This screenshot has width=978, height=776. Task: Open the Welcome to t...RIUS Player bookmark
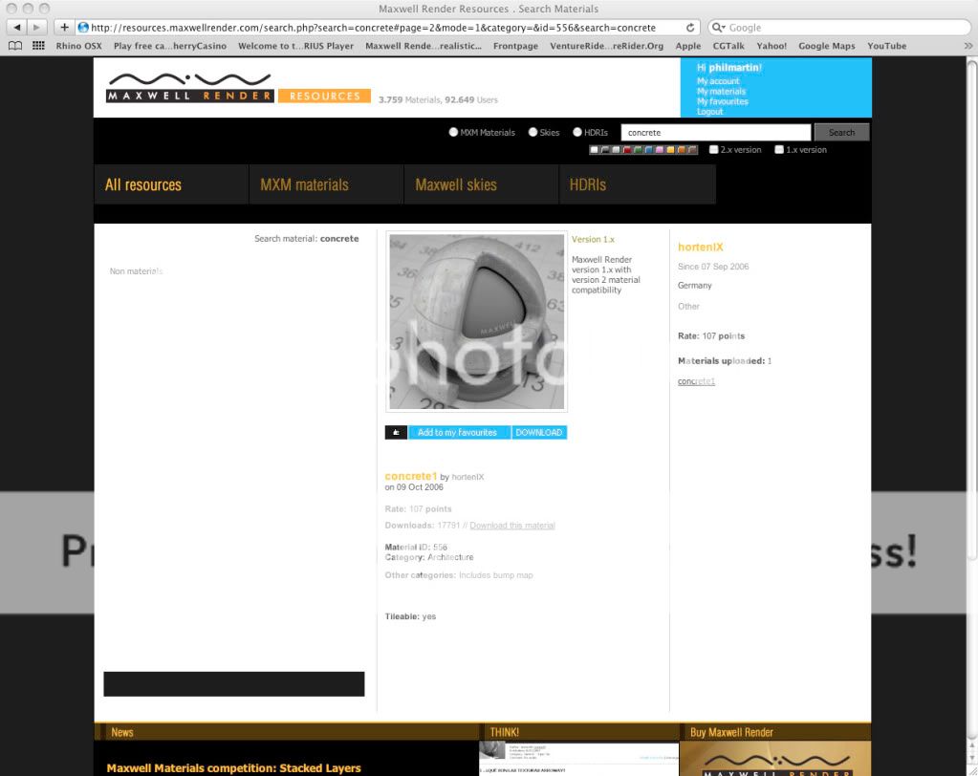[x=295, y=46]
